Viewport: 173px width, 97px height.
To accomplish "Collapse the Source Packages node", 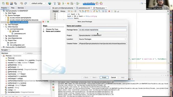I will (4, 15).
